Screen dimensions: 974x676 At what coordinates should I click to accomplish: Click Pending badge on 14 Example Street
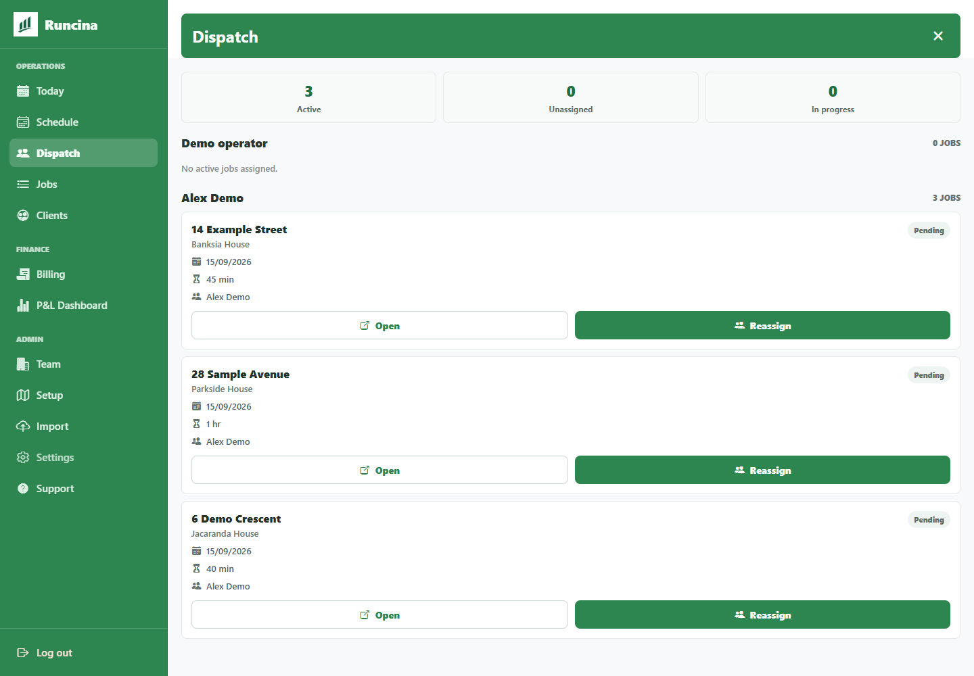point(929,231)
